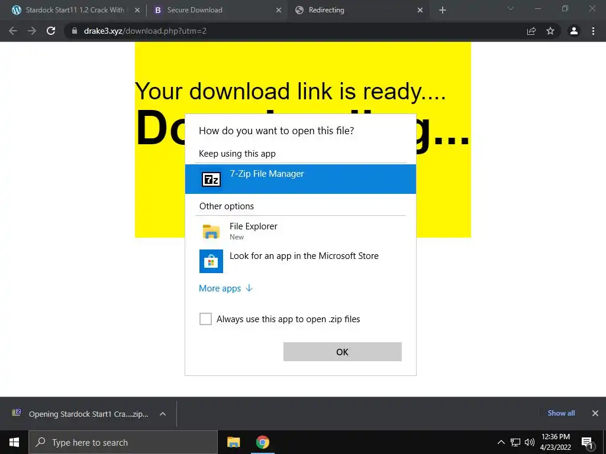Bookmark this page with the star
Image resolution: width=606 pixels, height=454 pixels.
click(550, 31)
